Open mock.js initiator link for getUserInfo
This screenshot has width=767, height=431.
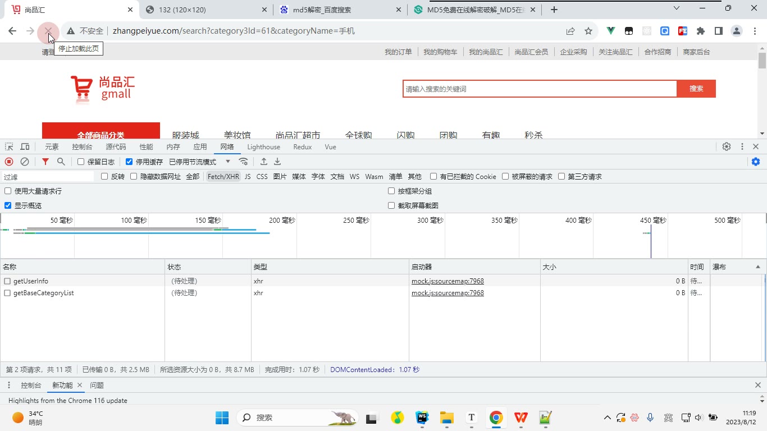[x=448, y=281]
